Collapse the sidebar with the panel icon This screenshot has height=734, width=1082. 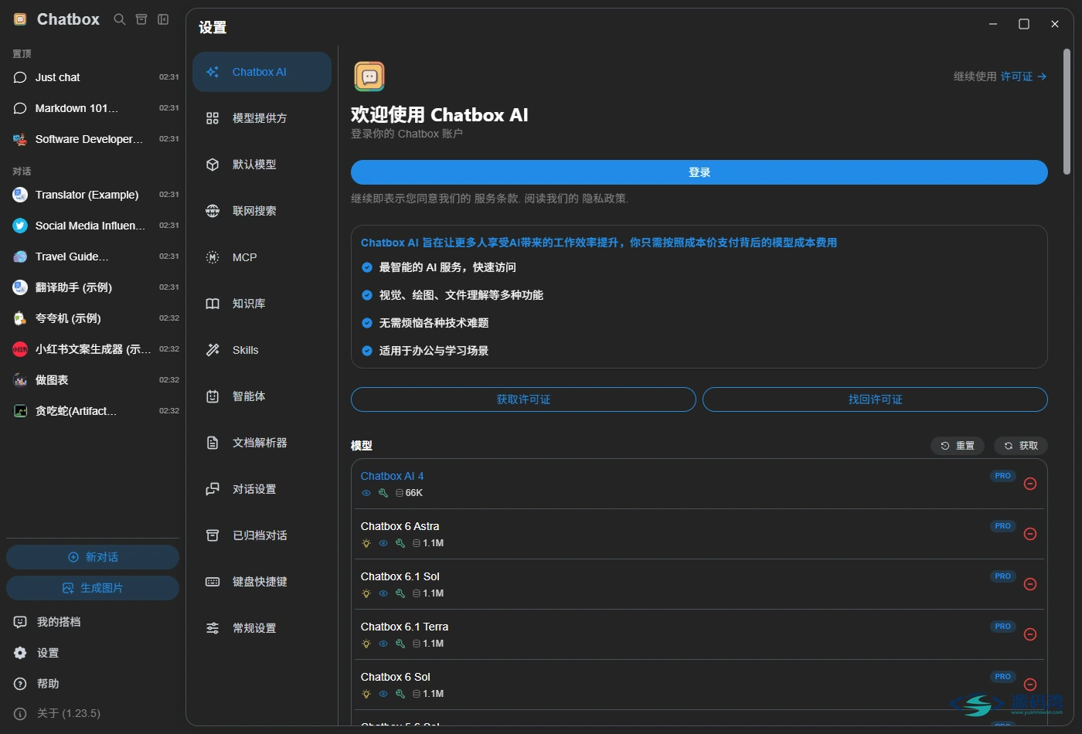pos(163,19)
